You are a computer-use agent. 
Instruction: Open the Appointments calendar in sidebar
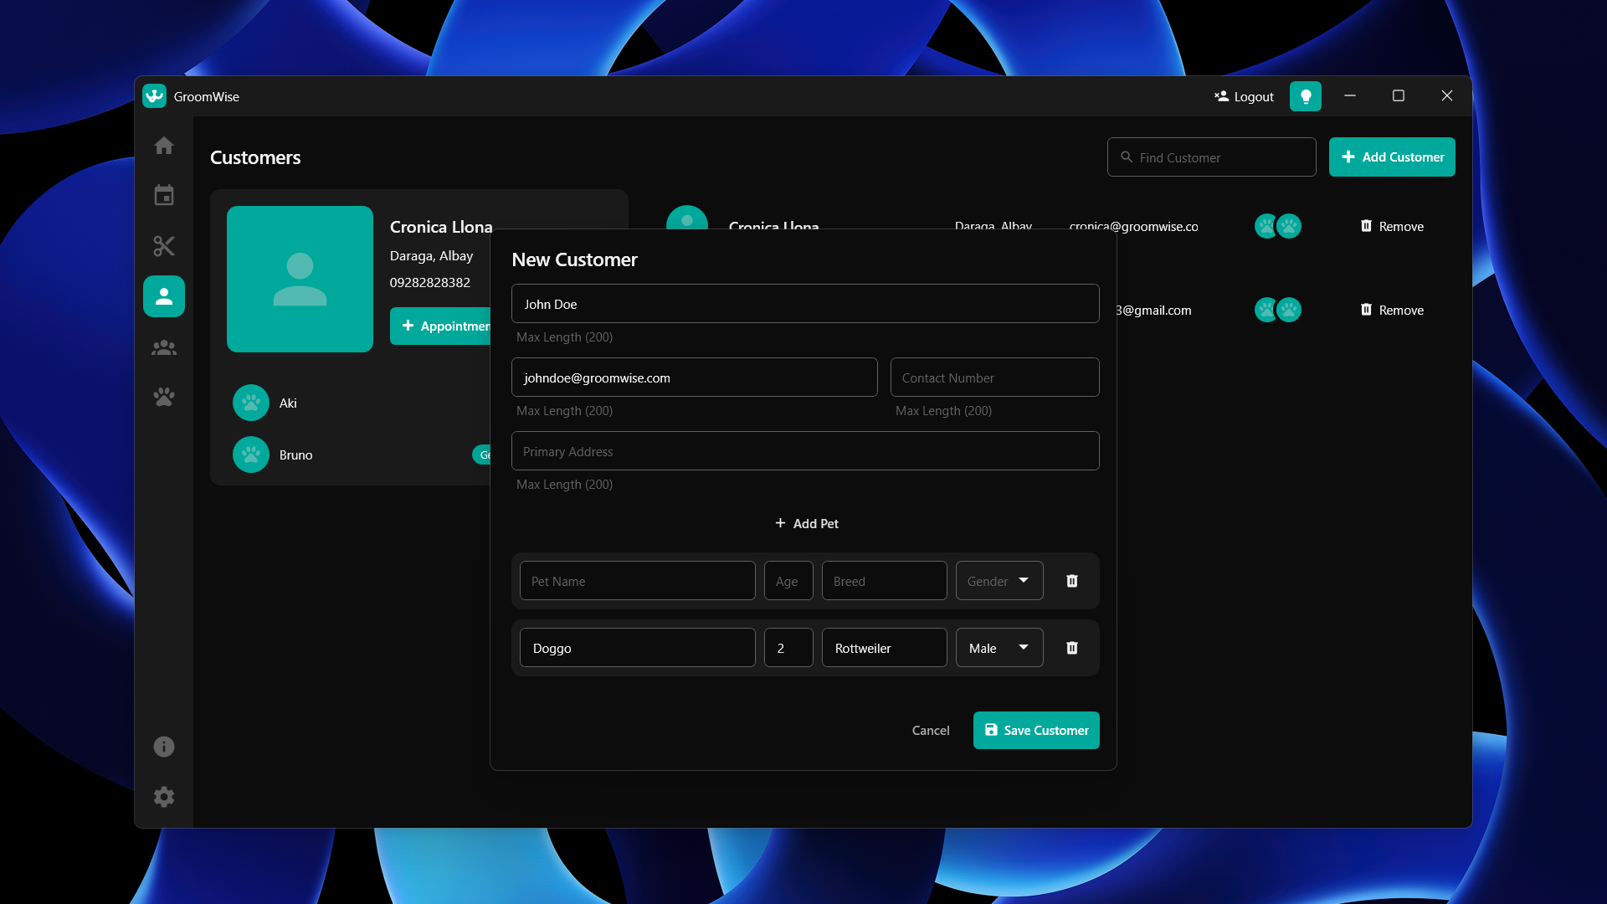pyautogui.click(x=164, y=196)
